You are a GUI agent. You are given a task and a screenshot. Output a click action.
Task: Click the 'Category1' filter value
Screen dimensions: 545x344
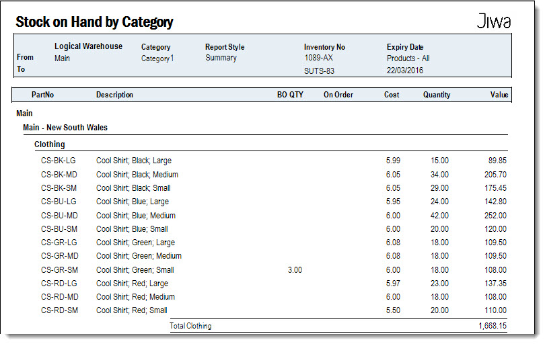click(157, 58)
